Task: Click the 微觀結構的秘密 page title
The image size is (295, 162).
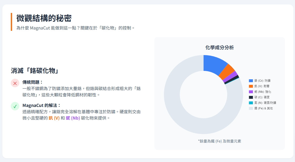Action: point(44,18)
